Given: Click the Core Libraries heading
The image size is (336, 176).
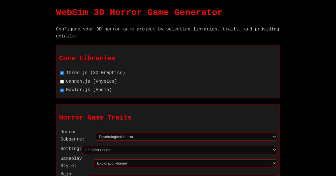Looking at the screenshot, I should 87,59.
